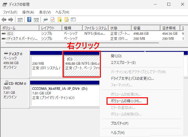Toggle the show/hide action pane icon
The height and width of the screenshot is (137, 188).
click(36, 20)
